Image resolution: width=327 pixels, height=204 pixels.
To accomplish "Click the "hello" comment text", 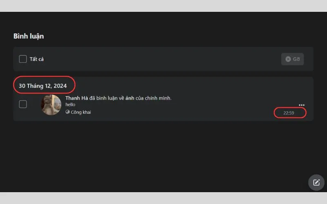I will click(x=70, y=104).
